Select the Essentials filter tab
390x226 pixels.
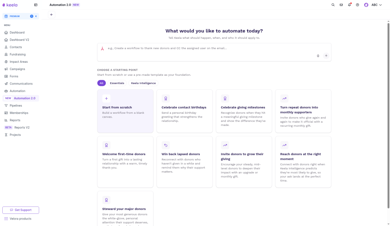117,83
